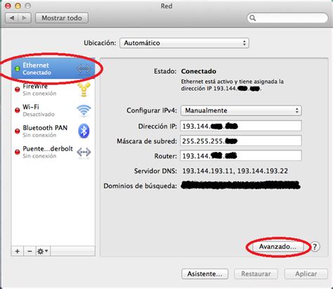Click the Router address field
Screen dimensions: 333x289
pos(241,155)
